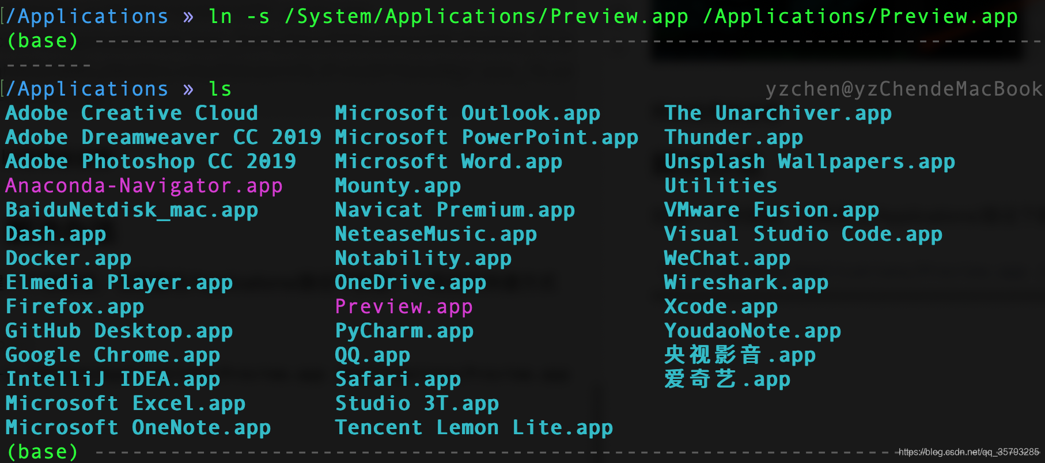
Task: Select 'Dash.app' in the listing
Action: tap(56, 234)
